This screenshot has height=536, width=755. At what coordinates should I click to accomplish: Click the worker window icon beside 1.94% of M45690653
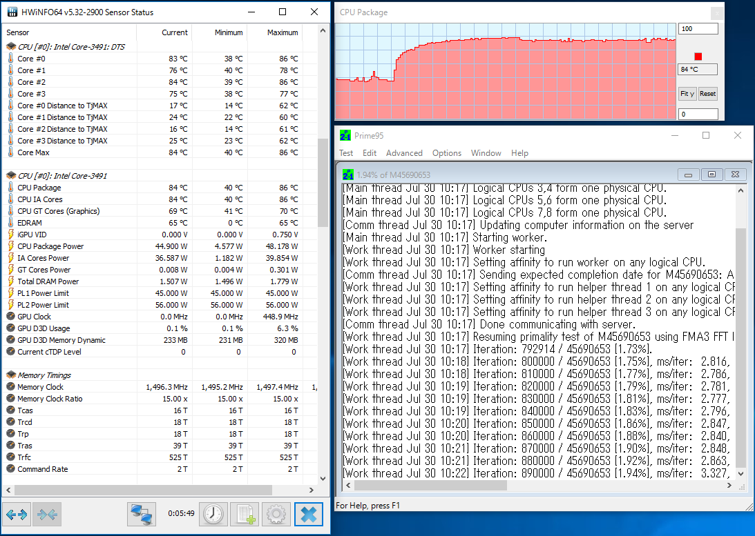coord(347,175)
